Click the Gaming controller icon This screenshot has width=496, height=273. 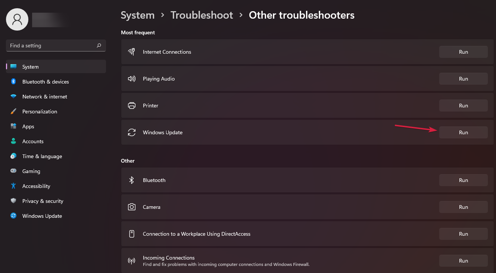(13, 171)
